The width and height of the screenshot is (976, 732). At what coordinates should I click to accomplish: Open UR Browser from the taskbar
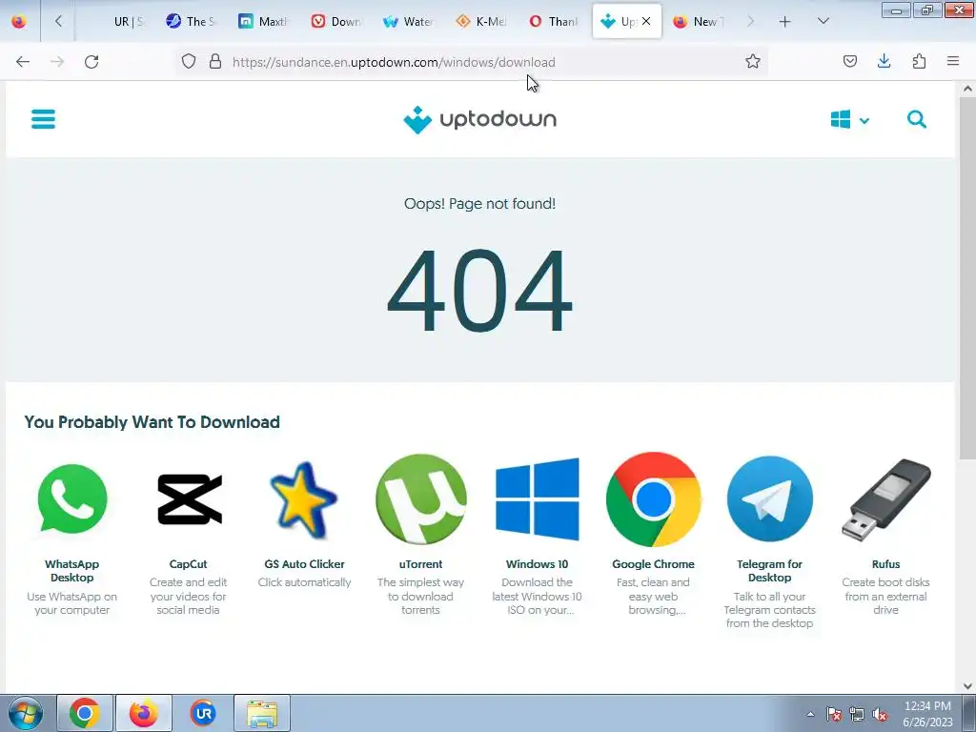tap(203, 713)
